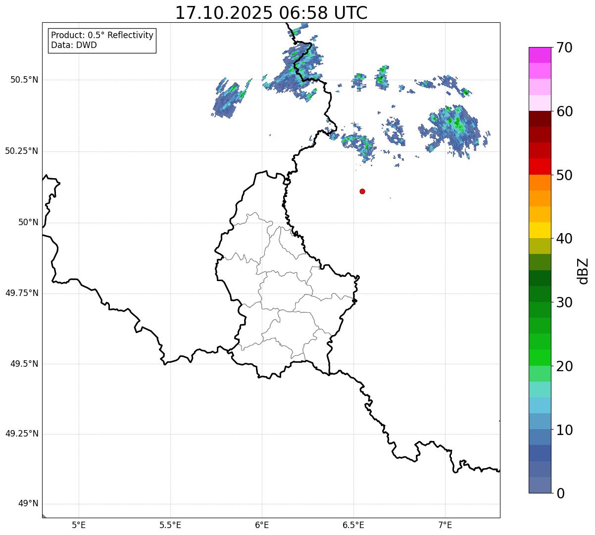Click the Product: 0.5° Reflectivity info box
This screenshot has width=595, height=535.
102,41
